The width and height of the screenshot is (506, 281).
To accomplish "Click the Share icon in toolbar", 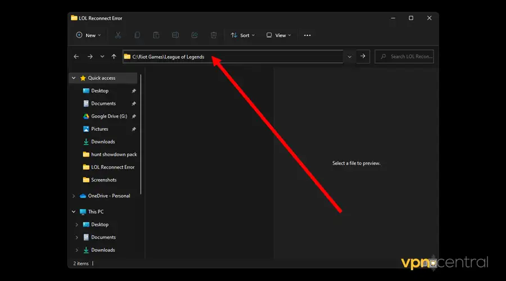I will 195,35.
